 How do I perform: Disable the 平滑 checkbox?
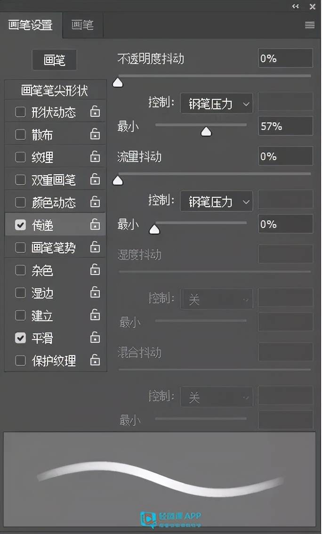20,338
